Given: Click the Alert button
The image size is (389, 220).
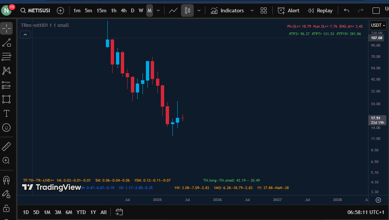Looking at the screenshot, I should 288,10.
